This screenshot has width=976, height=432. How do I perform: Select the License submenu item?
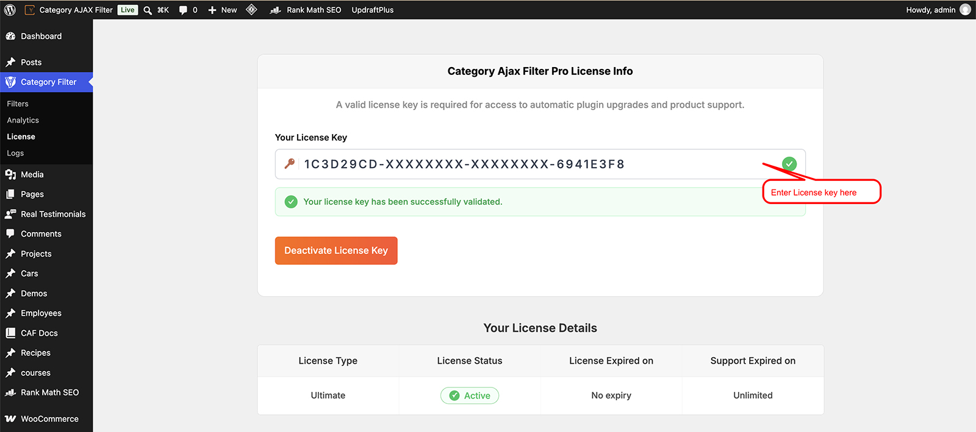(21, 136)
